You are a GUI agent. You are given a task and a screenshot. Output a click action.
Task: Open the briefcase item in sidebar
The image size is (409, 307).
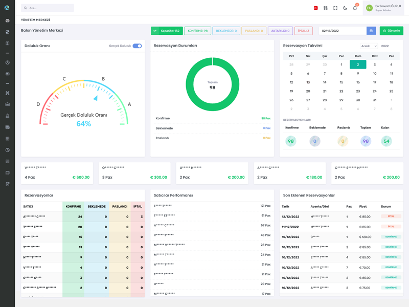(x=7, y=104)
